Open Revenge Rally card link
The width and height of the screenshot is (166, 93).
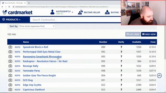[31, 66]
